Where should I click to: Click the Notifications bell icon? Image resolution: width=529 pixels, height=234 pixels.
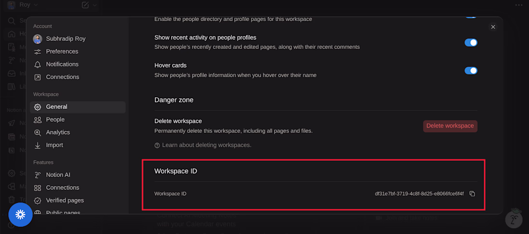pos(38,64)
